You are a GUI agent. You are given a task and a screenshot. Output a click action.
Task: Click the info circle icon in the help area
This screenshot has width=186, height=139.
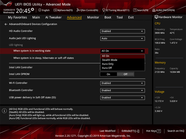tap(4, 111)
